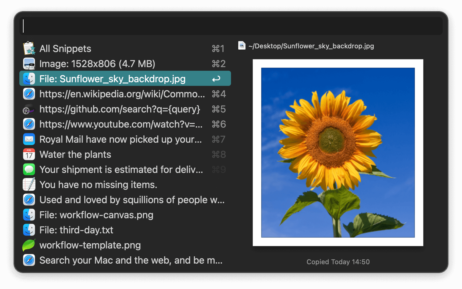Open the Wikipedia Commons link entry
The width and height of the screenshot is (462, 289).
pyautogui.click(x=121, y=94)
